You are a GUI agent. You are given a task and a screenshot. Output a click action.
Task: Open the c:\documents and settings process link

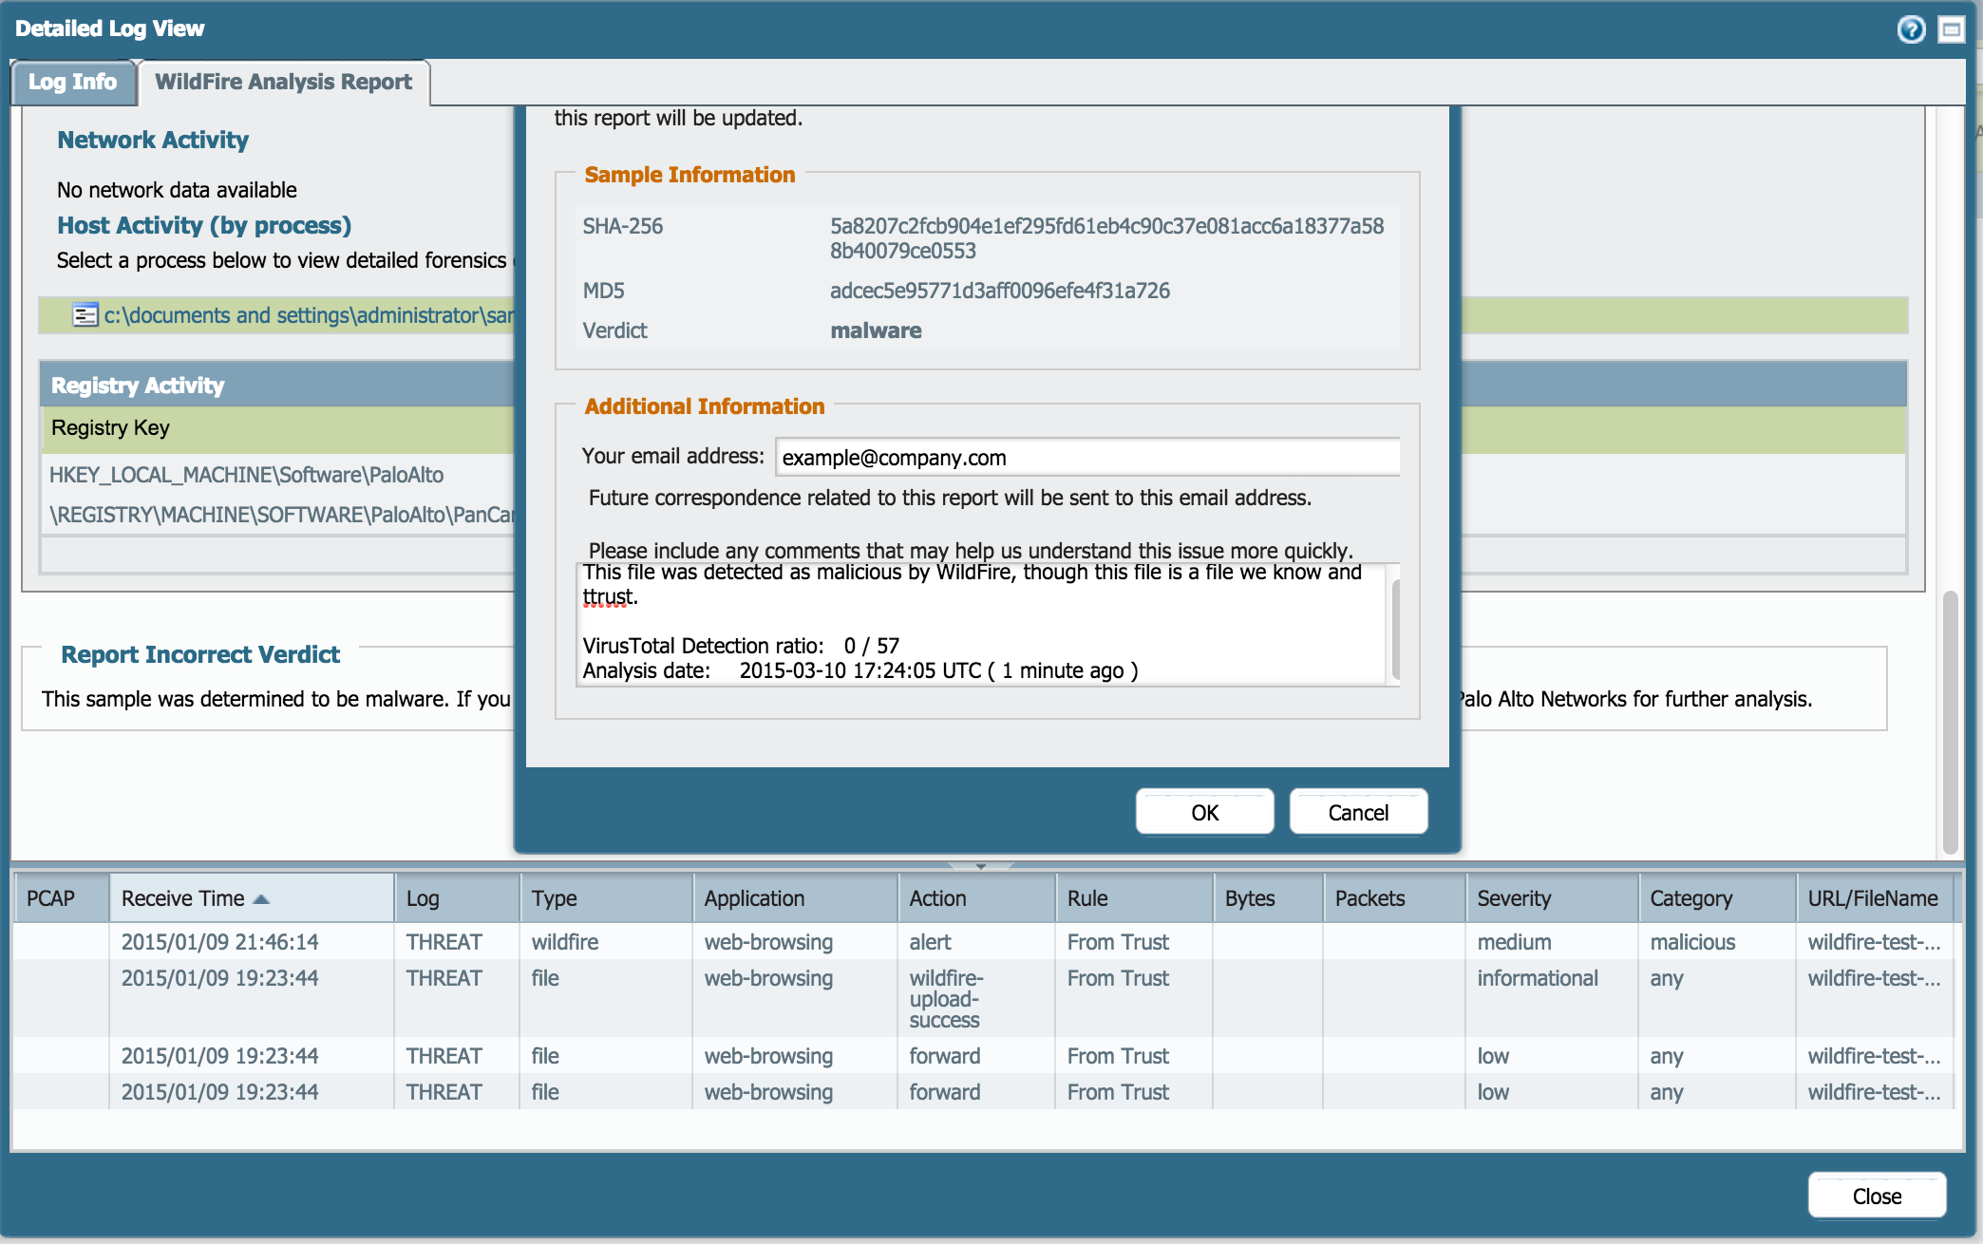309,315
